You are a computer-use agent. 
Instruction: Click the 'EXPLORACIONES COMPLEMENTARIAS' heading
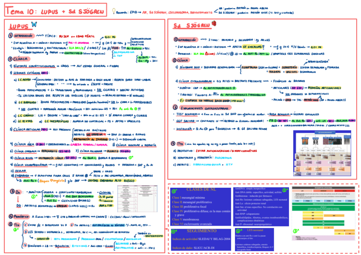(x=205, y=108)
